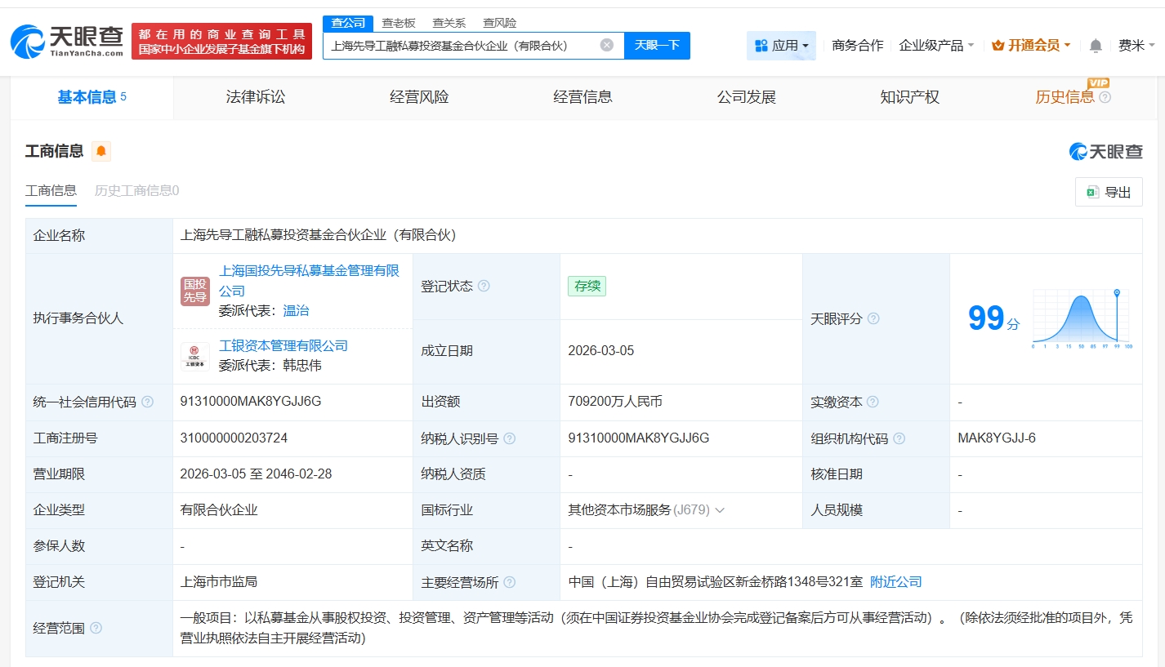This screenshot has height=667, width=1165.
Task: Click help icon beside 统一社会信用代码
Action: pos(147,402)
